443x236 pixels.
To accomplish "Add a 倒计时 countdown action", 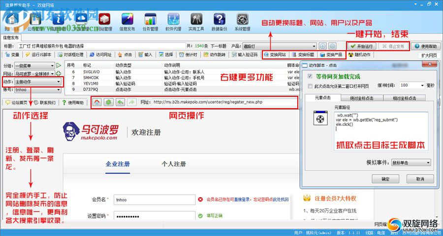I will [x=188, y=55].
